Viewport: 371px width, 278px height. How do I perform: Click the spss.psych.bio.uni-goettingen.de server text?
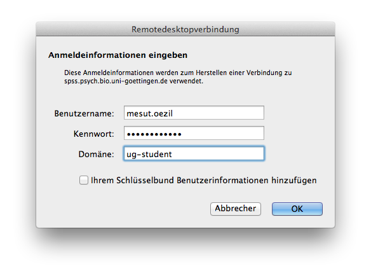point(116,81)
